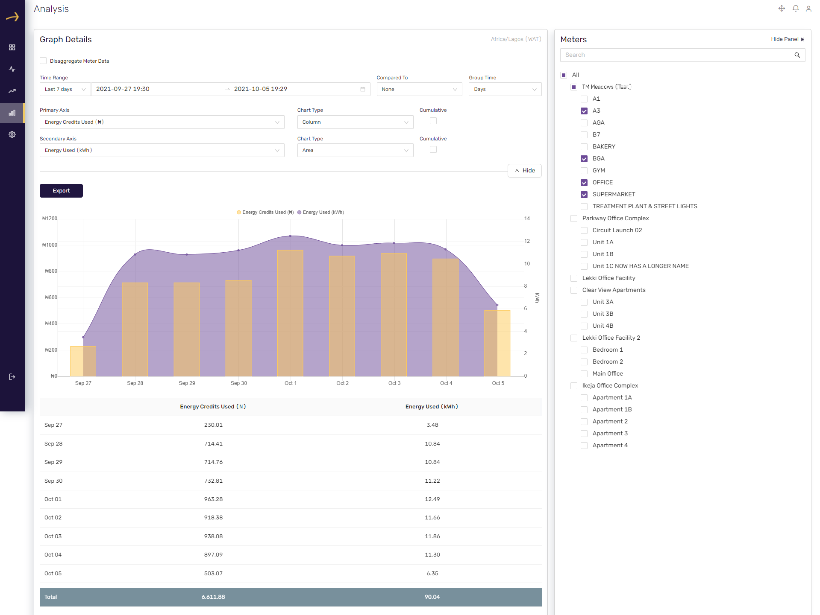The height and width of the screenshot is (615, 820).
Task: Click the Energy Used (kWh) table header
Action: (x=432, y=407)
